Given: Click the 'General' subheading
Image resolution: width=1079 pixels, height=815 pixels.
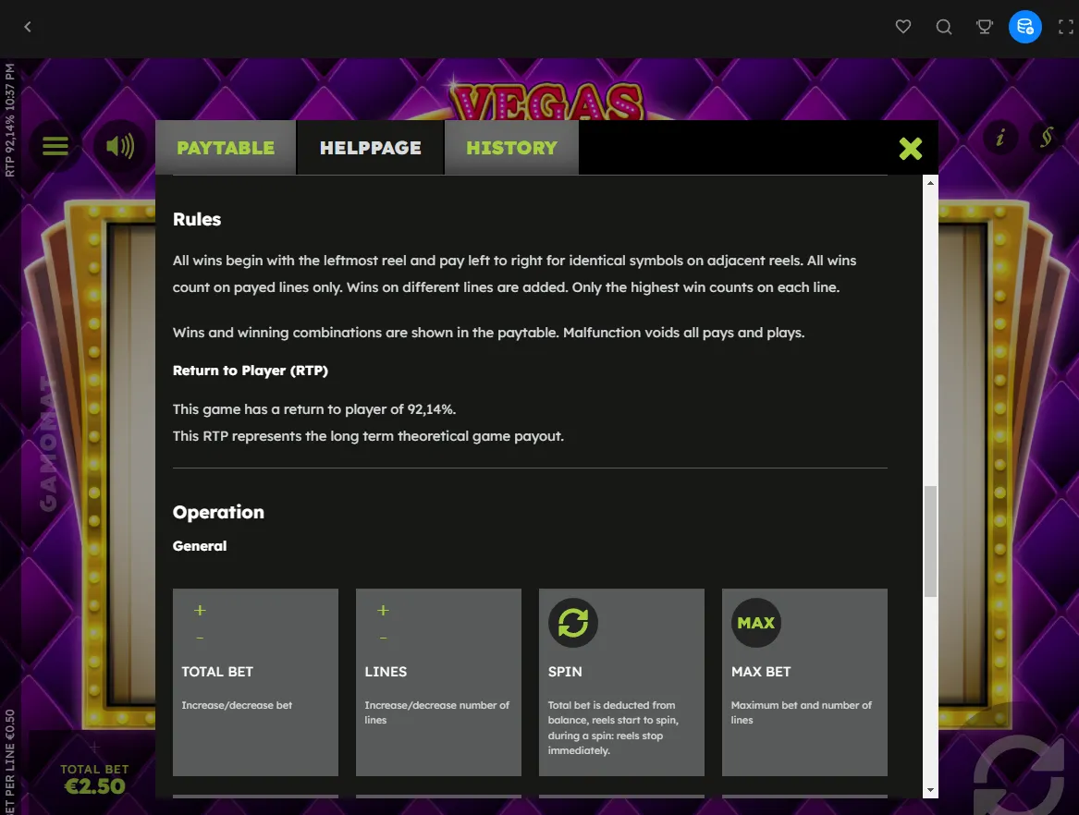Looking at the screenshot, I should [x=200, y=546].
